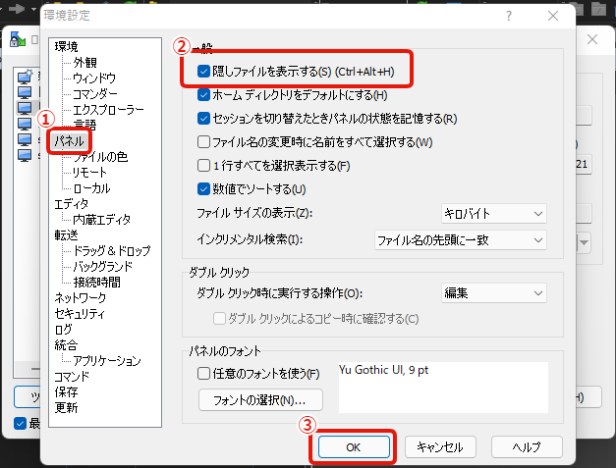Open the ファイル サイズの表示 dropdown (キロバイト)
The height and width of the screenshot is (468, 616).
click(493, 214)
